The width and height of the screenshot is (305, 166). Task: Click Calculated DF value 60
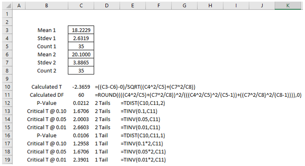coord(81,95)
